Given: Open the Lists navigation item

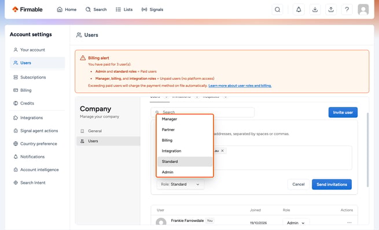Looking at the screenshot, I should coord(124,9).
